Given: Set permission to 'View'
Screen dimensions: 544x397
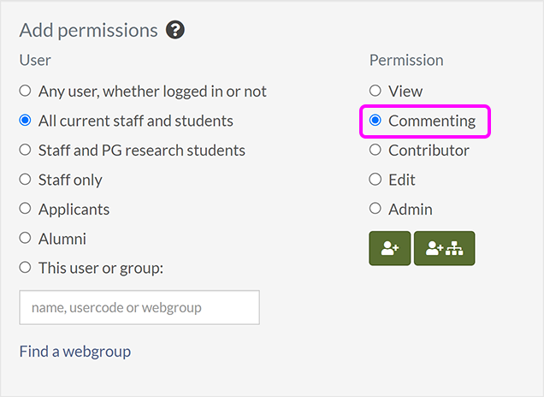Looking at the screenshot, I should click(375, 91).
